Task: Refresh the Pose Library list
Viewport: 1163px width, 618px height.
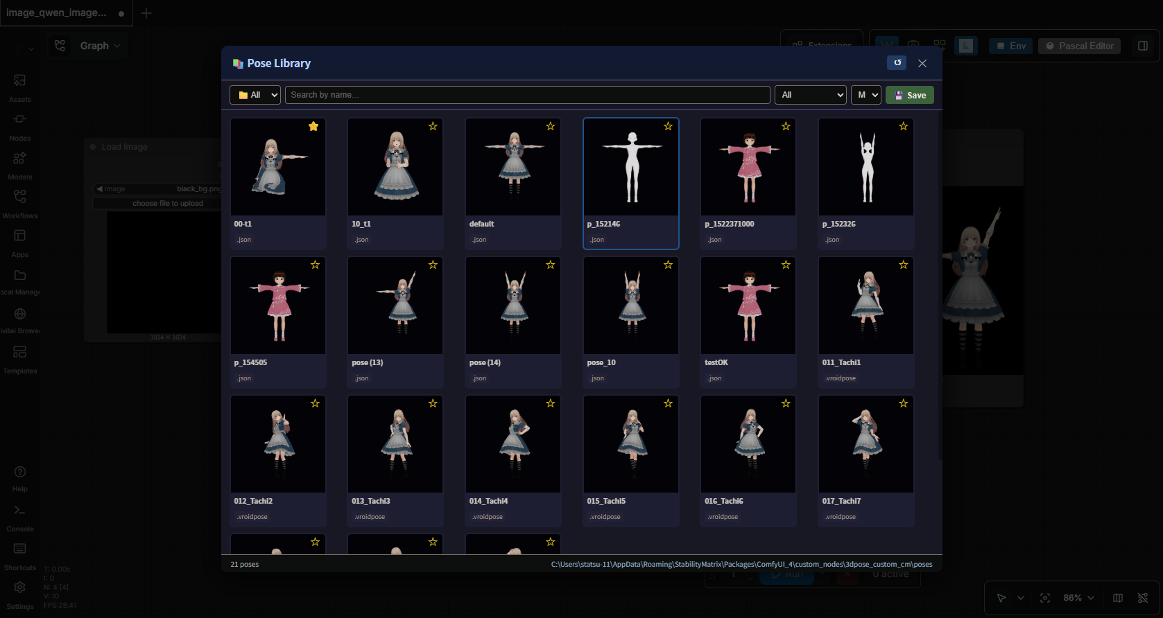Action: point(897,63)
